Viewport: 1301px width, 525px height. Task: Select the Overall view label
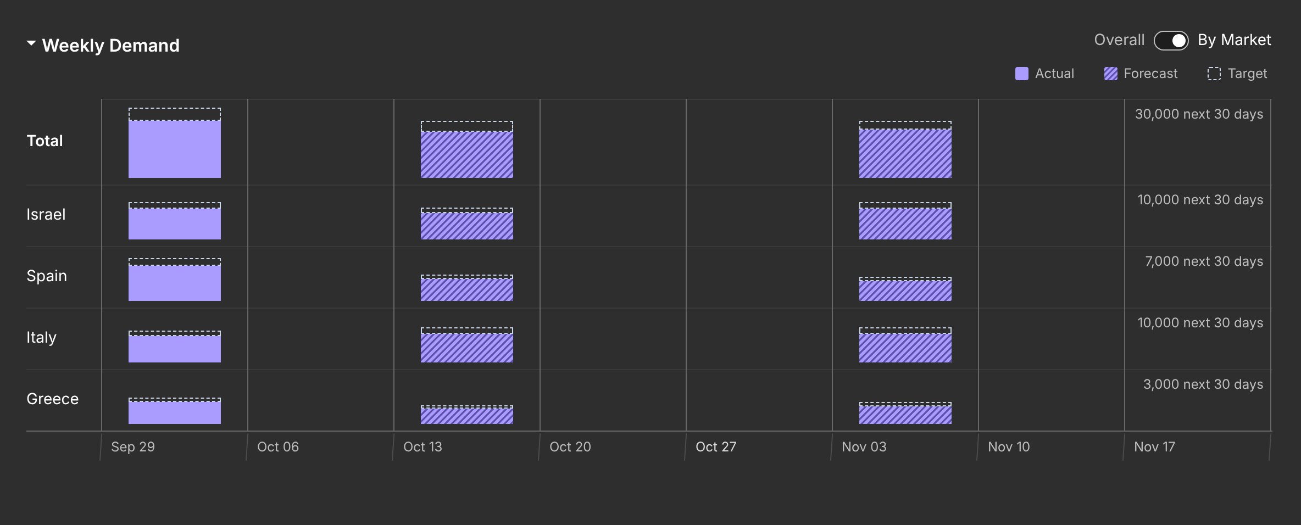(x=1119, y=40)
